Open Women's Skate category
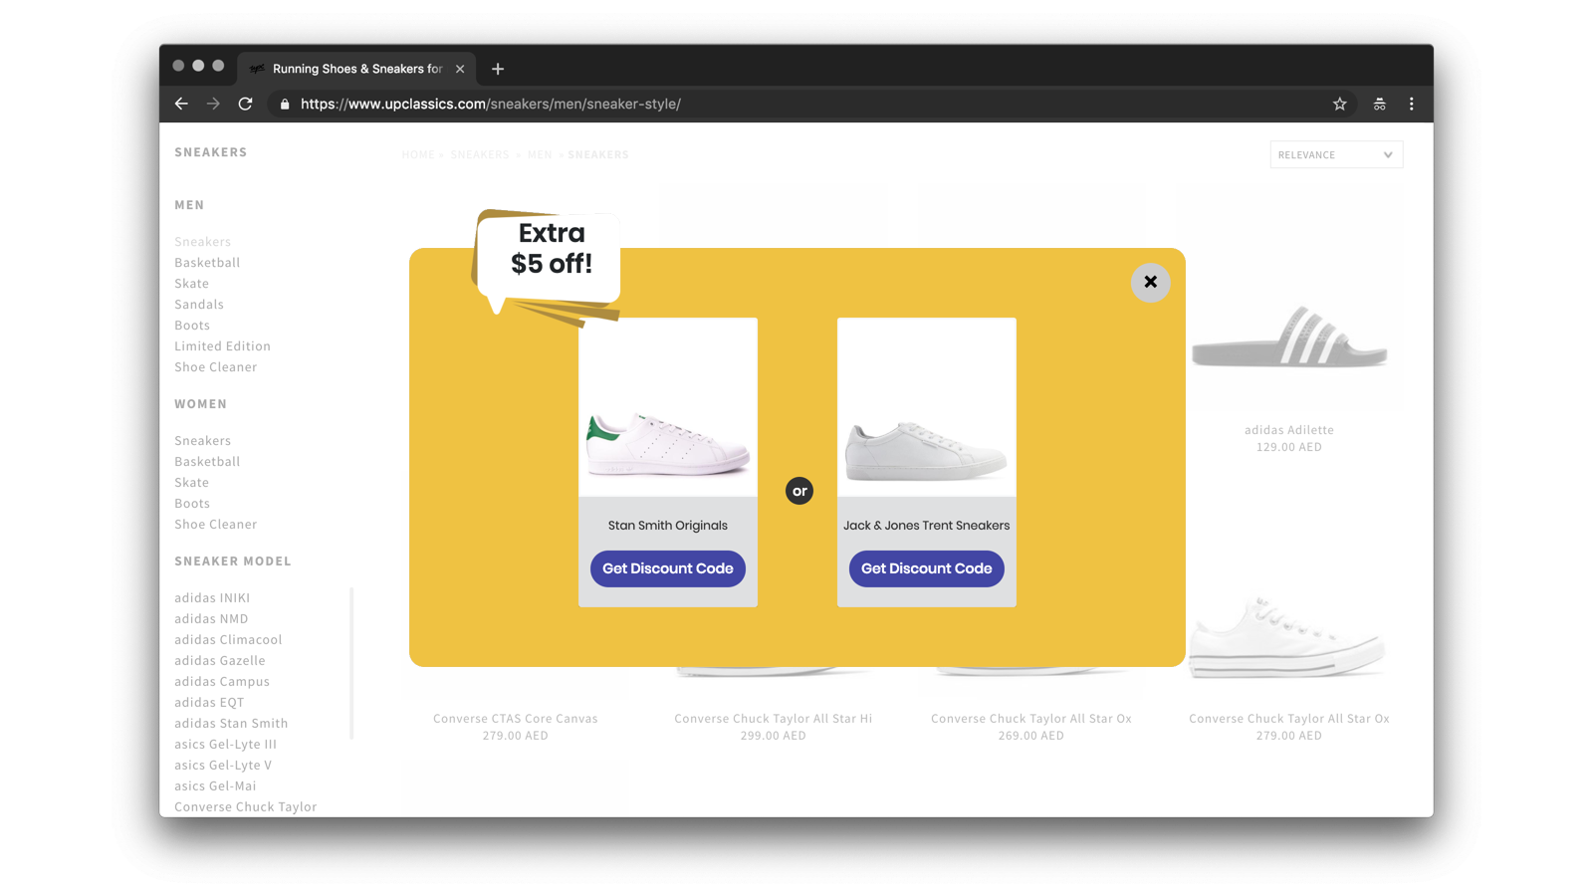Viewport: 1593px width, 896px height. (x=191, y=483)
